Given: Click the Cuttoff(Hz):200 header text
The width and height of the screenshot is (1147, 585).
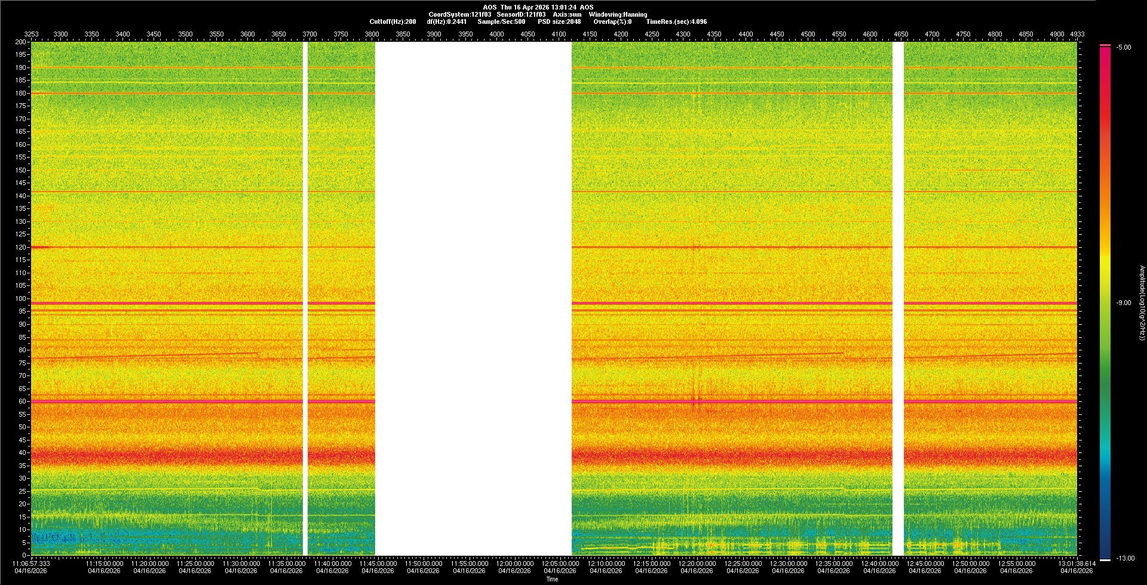Looking at the screenshot, I should (x=392, y=21).
